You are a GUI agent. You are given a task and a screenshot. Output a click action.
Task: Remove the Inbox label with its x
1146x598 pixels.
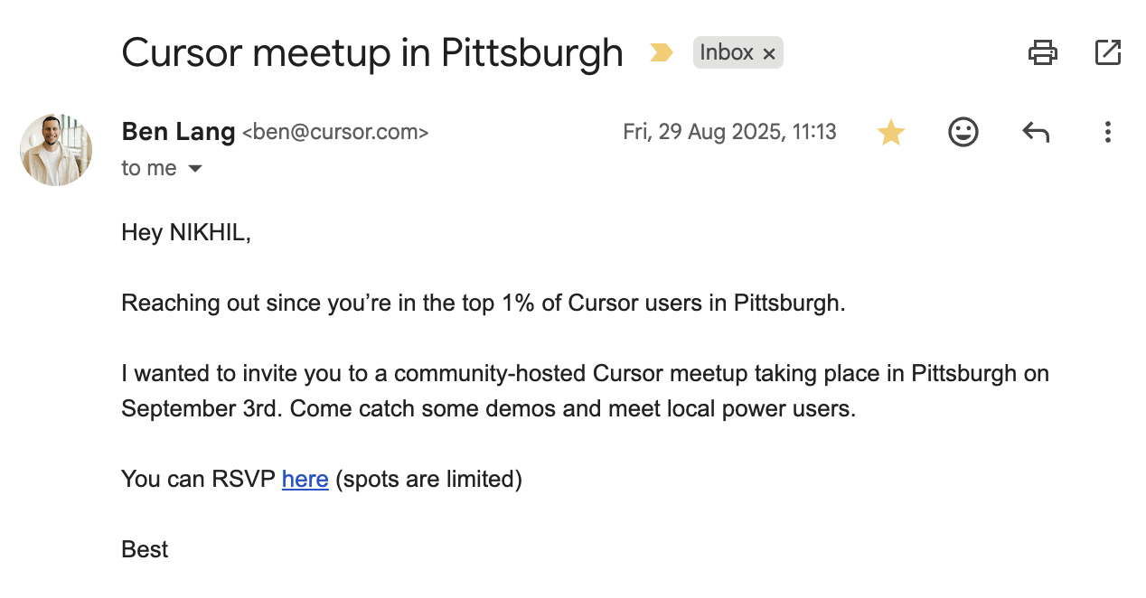(769, 54)
